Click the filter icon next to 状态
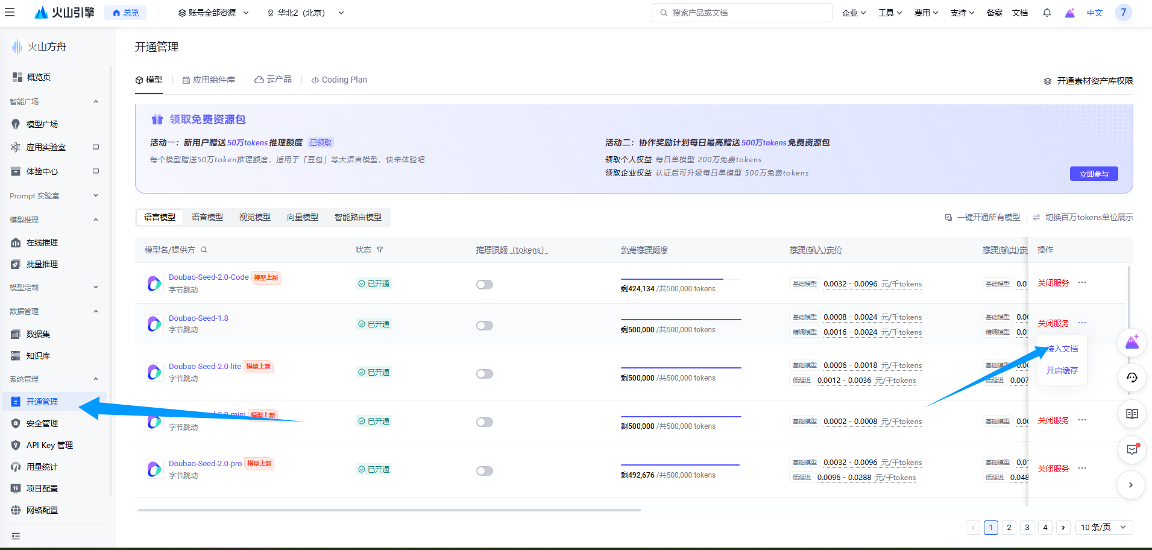The image size is (1152, 550). click(x=380, y=250)
